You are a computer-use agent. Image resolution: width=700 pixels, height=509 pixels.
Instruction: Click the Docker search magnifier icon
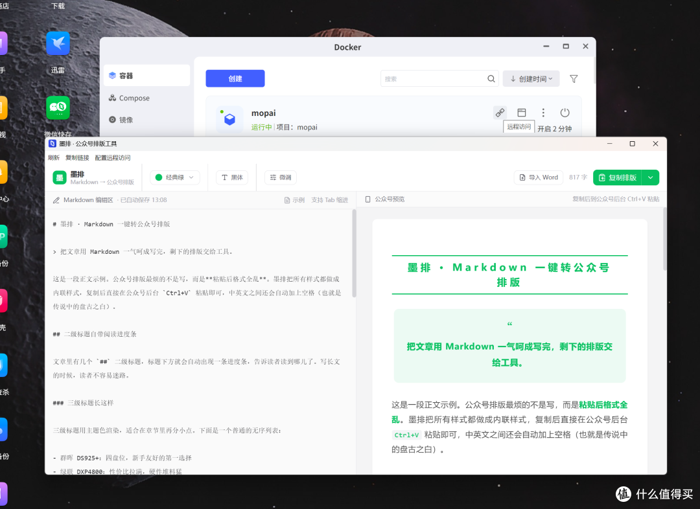pos(491,78)
